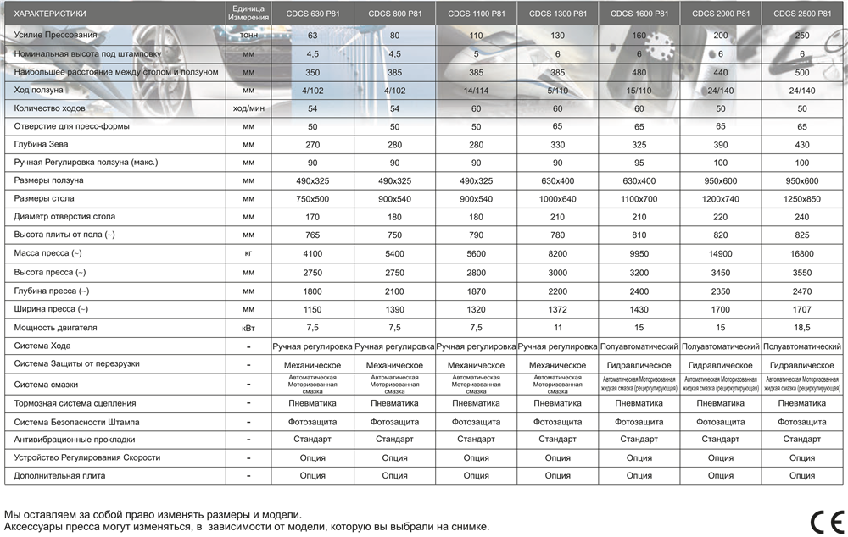848x537 pixels.
Task: Select the CDCS 2500 P81 column header
Action: click(x=802, y=14)
